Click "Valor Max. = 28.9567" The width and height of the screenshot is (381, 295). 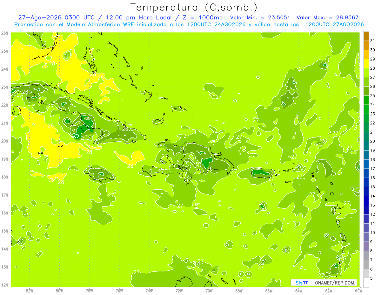click(327, 18)
